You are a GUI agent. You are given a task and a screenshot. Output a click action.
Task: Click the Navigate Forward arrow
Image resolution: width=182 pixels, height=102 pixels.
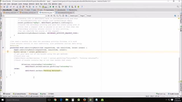(x=36, y=7)
